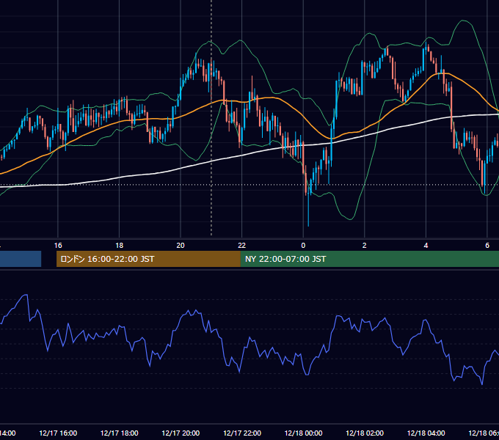Viewport: 499px width, 440px height.
Task: Select the ロンドン 16:00-22:00 JST session bar
Action: (x=148, y=259)
